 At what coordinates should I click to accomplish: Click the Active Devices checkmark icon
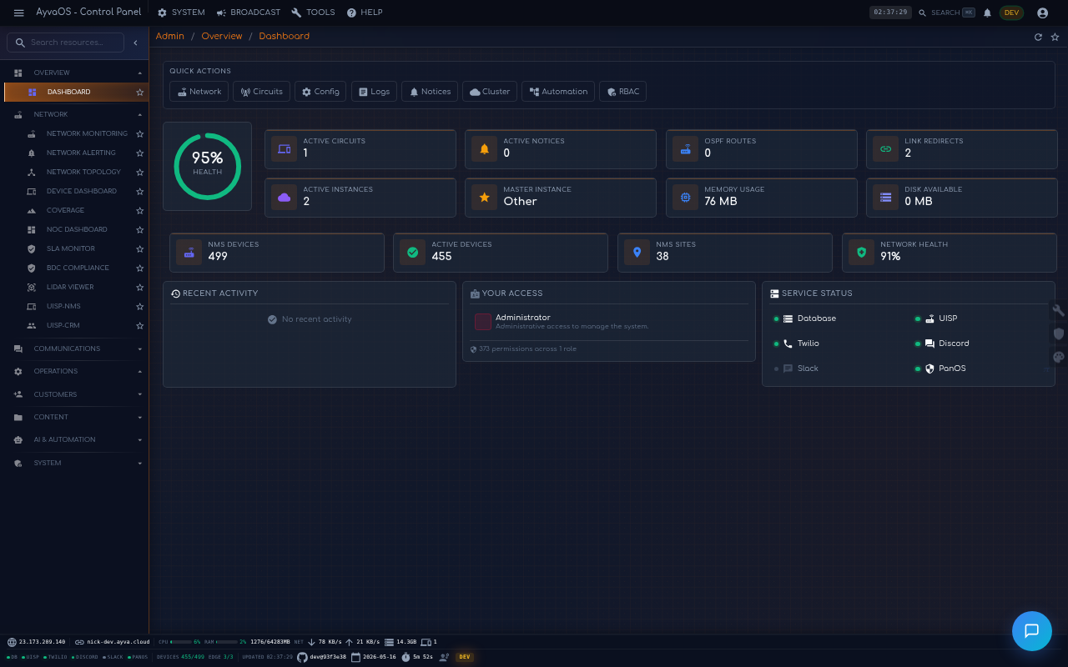click(x=412, y=253)
